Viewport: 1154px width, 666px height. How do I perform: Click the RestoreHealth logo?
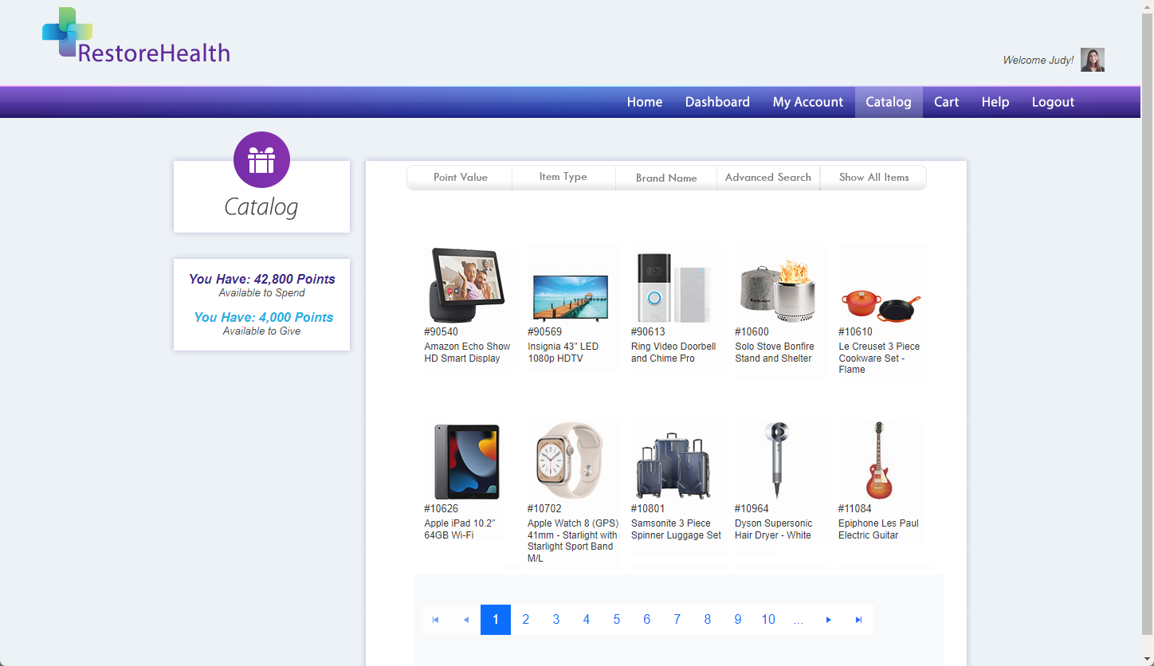tap(136, 36)
